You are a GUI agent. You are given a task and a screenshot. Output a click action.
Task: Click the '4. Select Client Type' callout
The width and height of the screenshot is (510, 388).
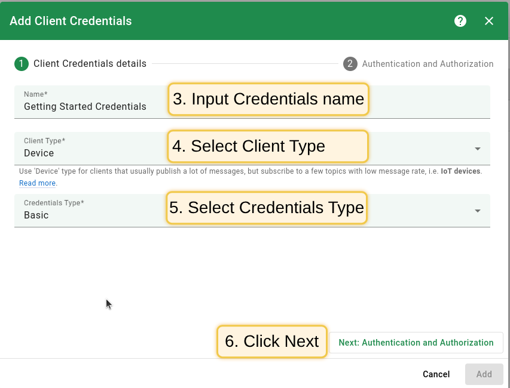[x=267, y=146]
